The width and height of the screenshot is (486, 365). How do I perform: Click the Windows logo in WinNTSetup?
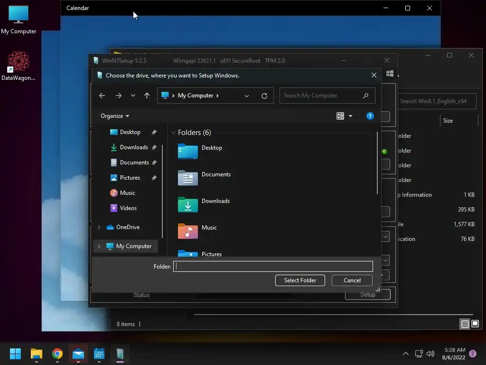pyautogui.click(x=390, y=74)
